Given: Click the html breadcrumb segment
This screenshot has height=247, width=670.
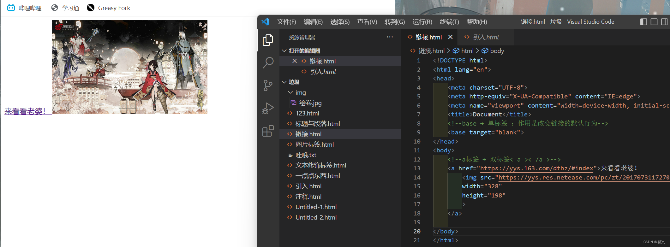Looking at the screenshot, I should pyautogui.click(x=467, y=51).
